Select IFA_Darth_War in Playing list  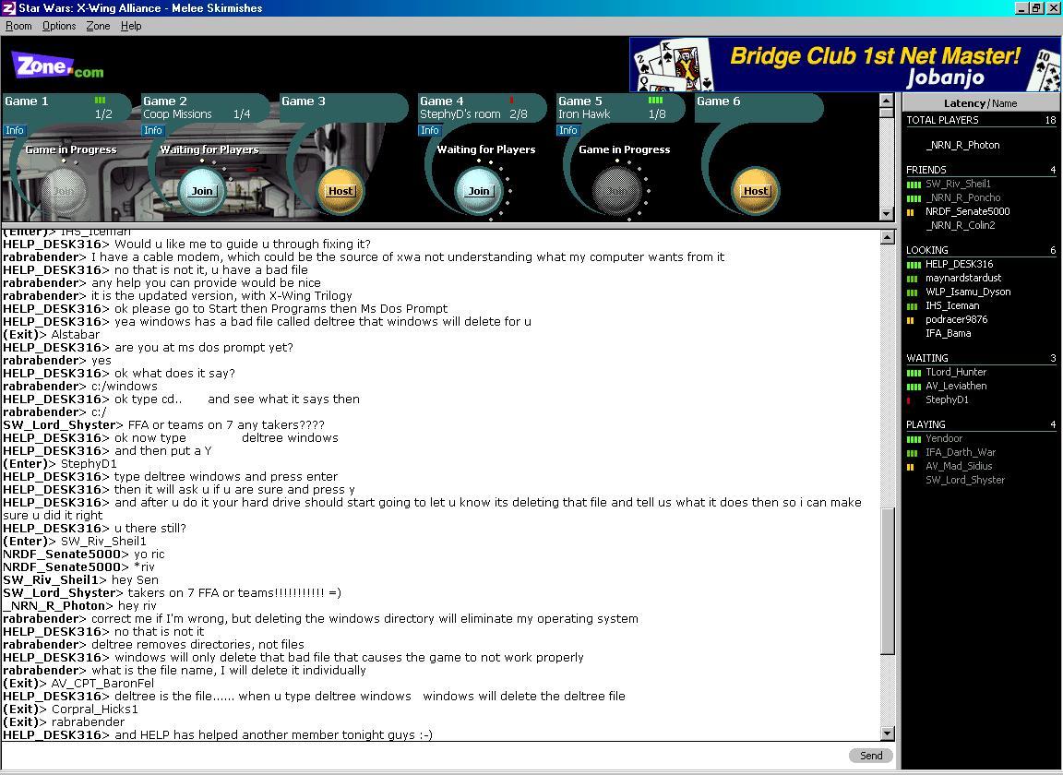(x=961, y=452)
